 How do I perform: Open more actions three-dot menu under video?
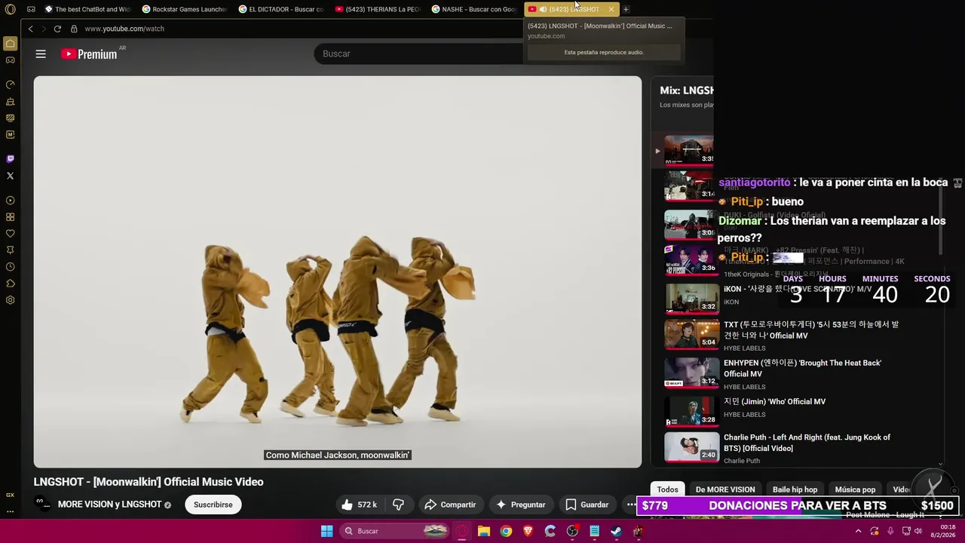click(x=631, y=505)
